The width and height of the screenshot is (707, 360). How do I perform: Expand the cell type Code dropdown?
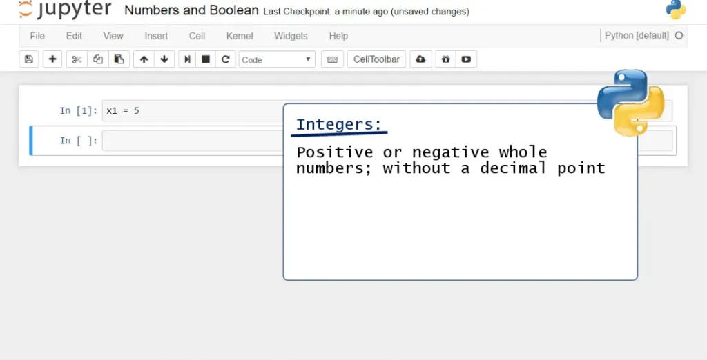pos(277,59)
